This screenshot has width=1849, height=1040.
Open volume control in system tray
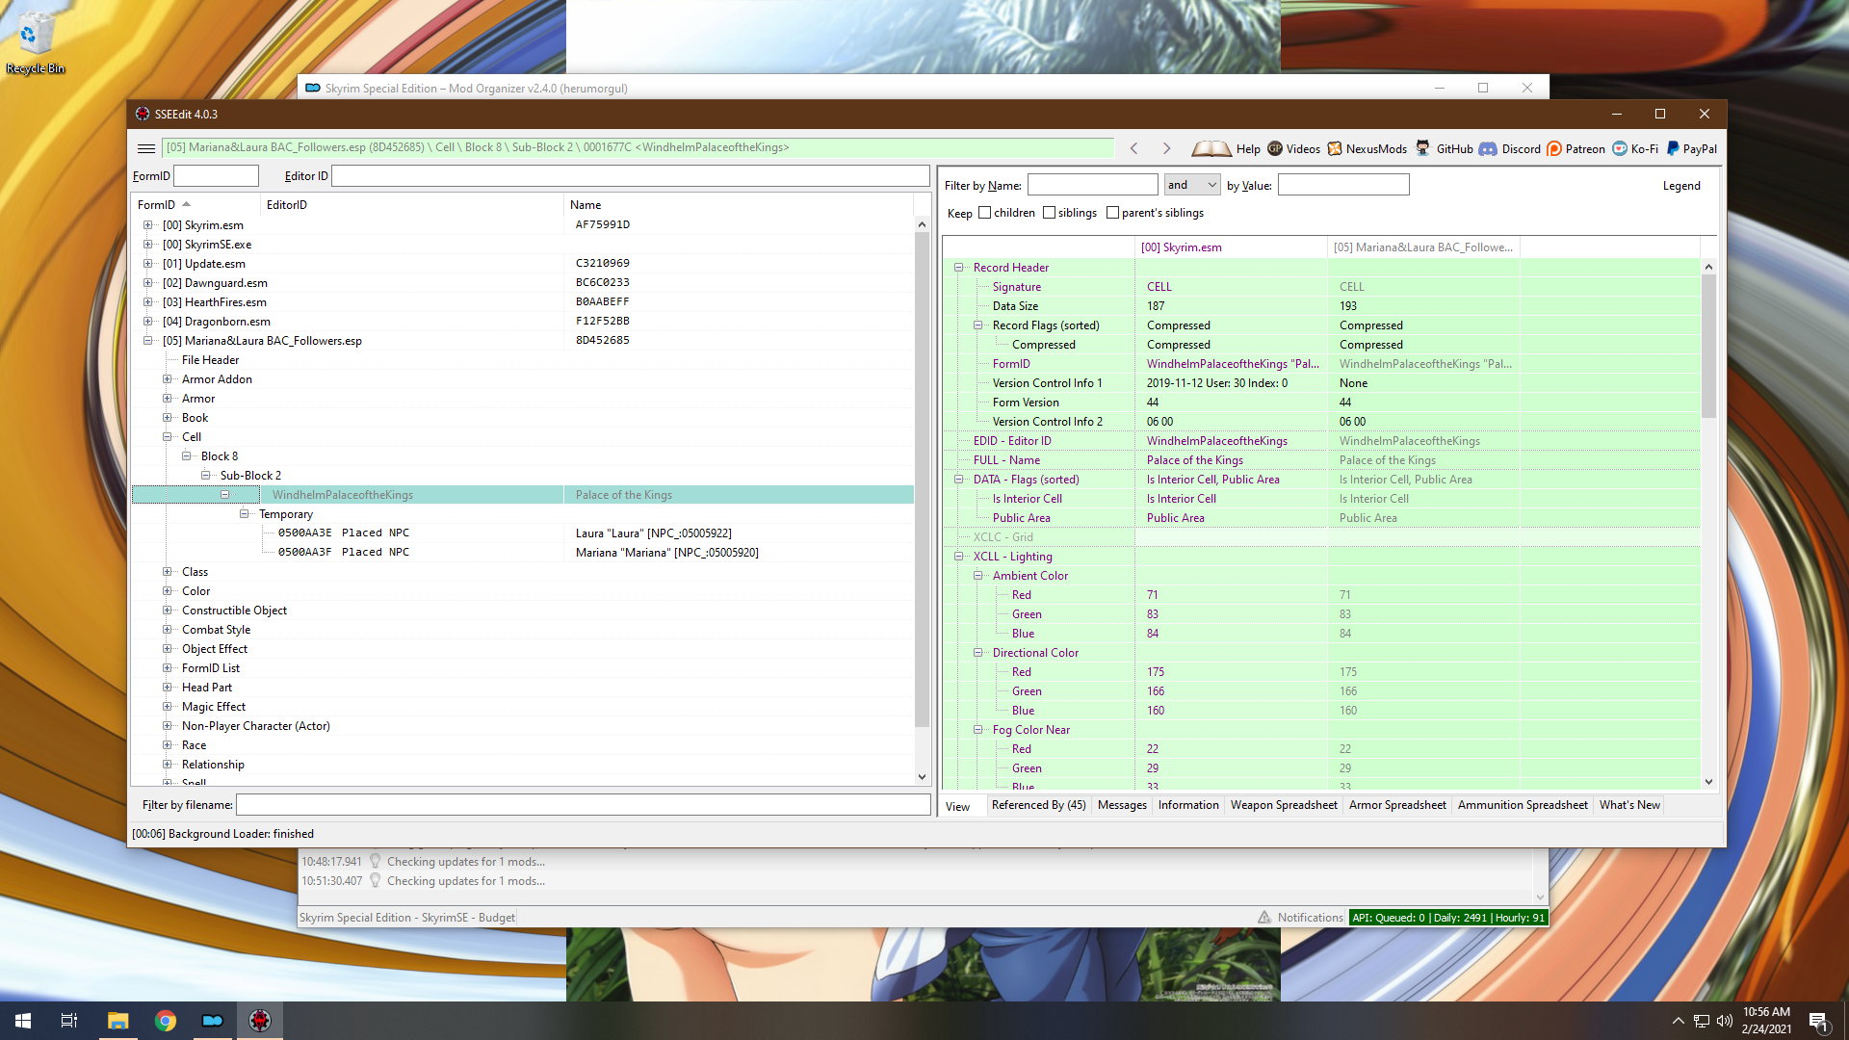(1725, 1021)
